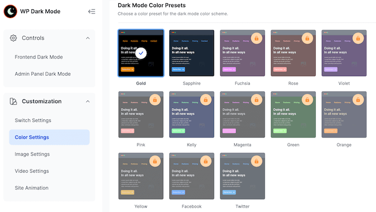Click the Kelly label text
This screenshot has width=376, height=212.
[192, 145]
